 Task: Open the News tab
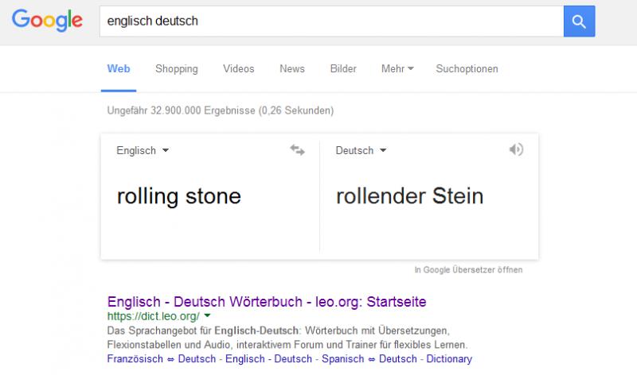click(292, 68)
